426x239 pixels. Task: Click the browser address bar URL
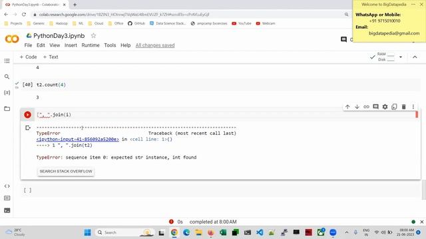click(124, 15)
